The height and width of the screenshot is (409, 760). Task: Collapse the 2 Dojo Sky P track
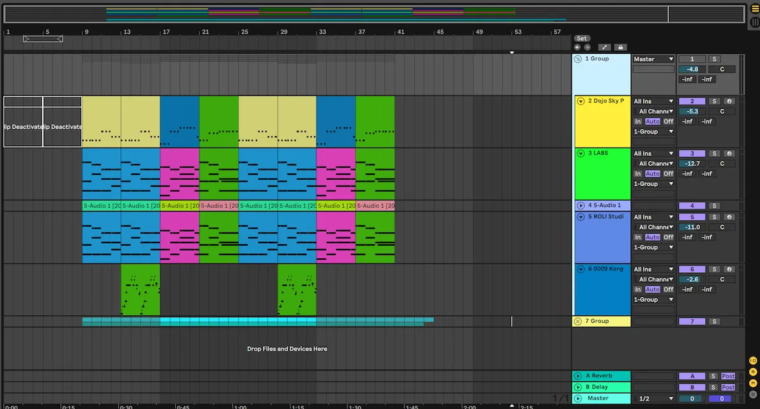point(581,101)
